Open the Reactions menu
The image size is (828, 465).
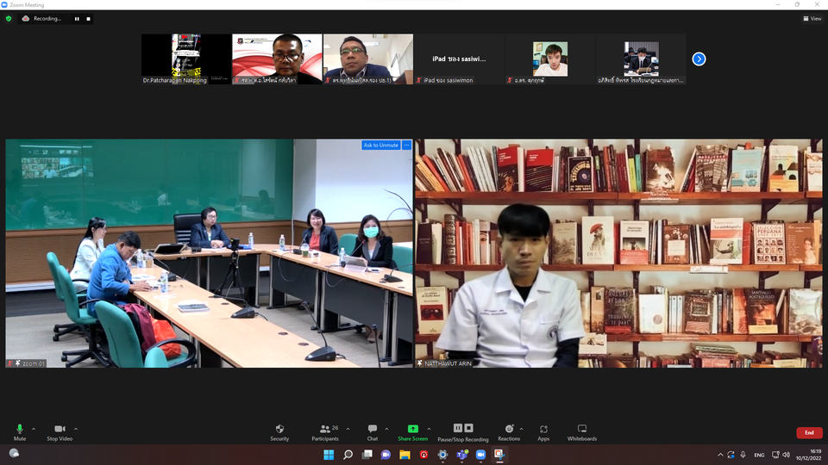tap(509, 431)
